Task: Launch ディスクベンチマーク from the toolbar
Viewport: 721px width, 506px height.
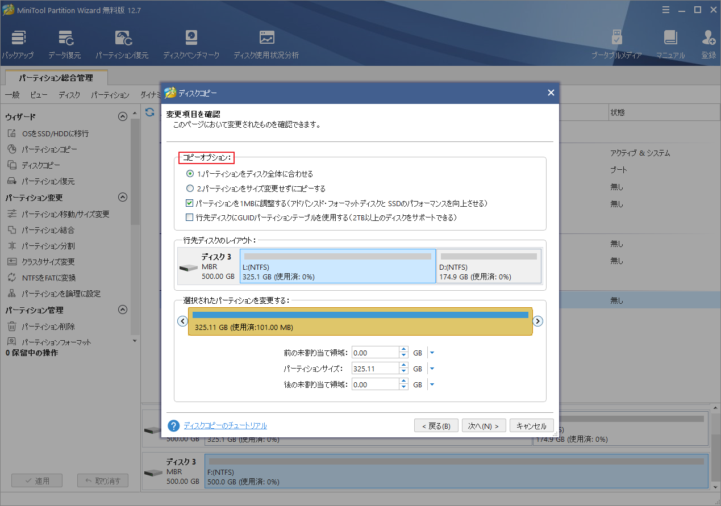Action: tap(191, 39)
